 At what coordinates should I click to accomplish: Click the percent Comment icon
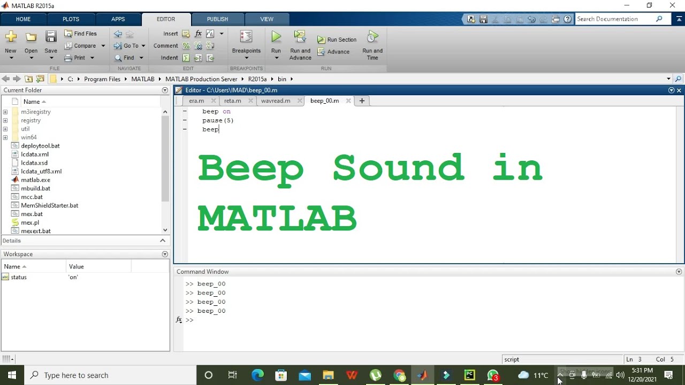pos(186,46)
